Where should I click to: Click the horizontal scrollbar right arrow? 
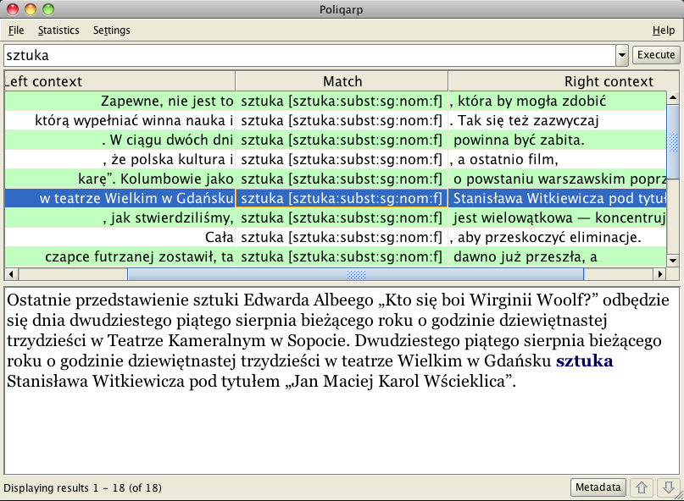click(660, 274)
